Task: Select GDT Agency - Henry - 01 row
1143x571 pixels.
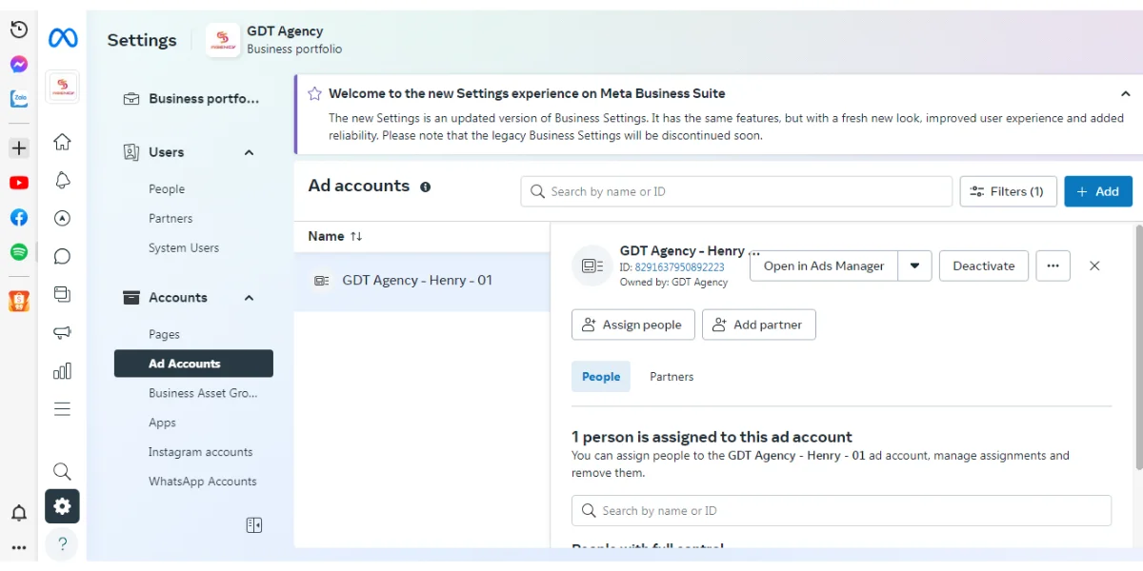Action: pyautogui.click(x=422, y=281)
